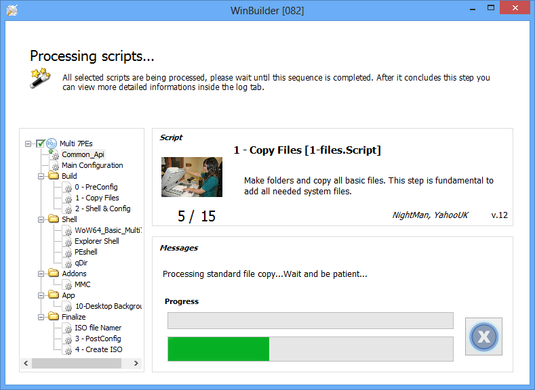Select the qDir label in the tree
Image resolution: width=535 pixels, height=390 pixels.
tap(81, 263)
